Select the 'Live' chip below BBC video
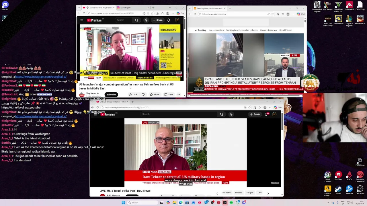The width and height of the screenshot is (367, 206). pos(259,193)
